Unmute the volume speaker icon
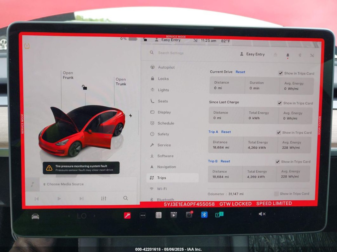The height and width of the screenshot is (252, 337). (x=262, y=214)
